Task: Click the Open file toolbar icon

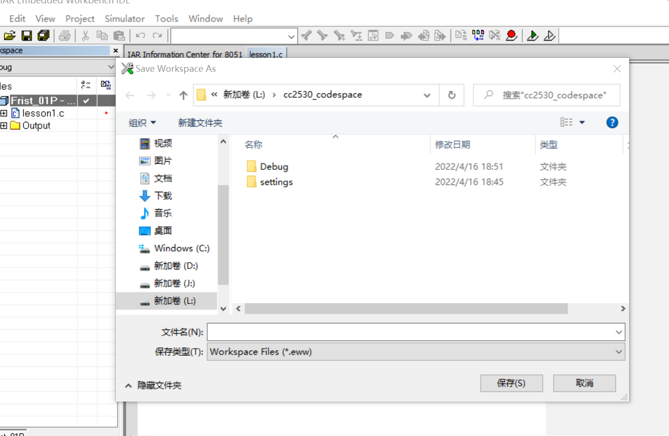Action: [10, 35]
